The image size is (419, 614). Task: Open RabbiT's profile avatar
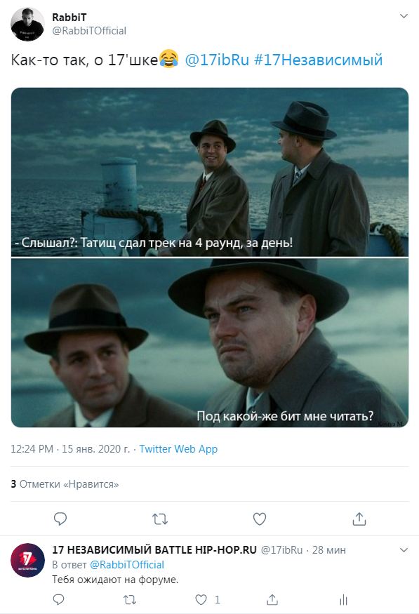[x=27, y=24]
